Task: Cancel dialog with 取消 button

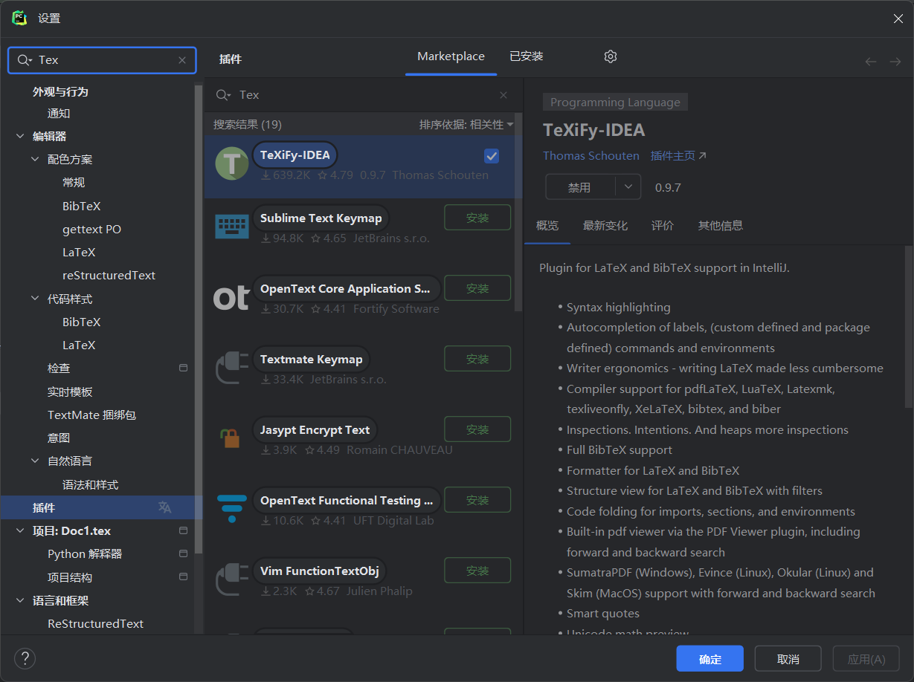Action: (x=788, y=659)
